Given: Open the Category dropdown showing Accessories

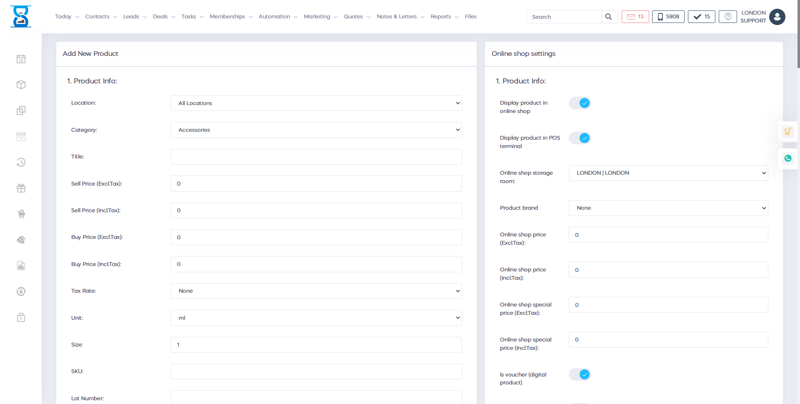Looking at the screenshot, I should (316, 130).
